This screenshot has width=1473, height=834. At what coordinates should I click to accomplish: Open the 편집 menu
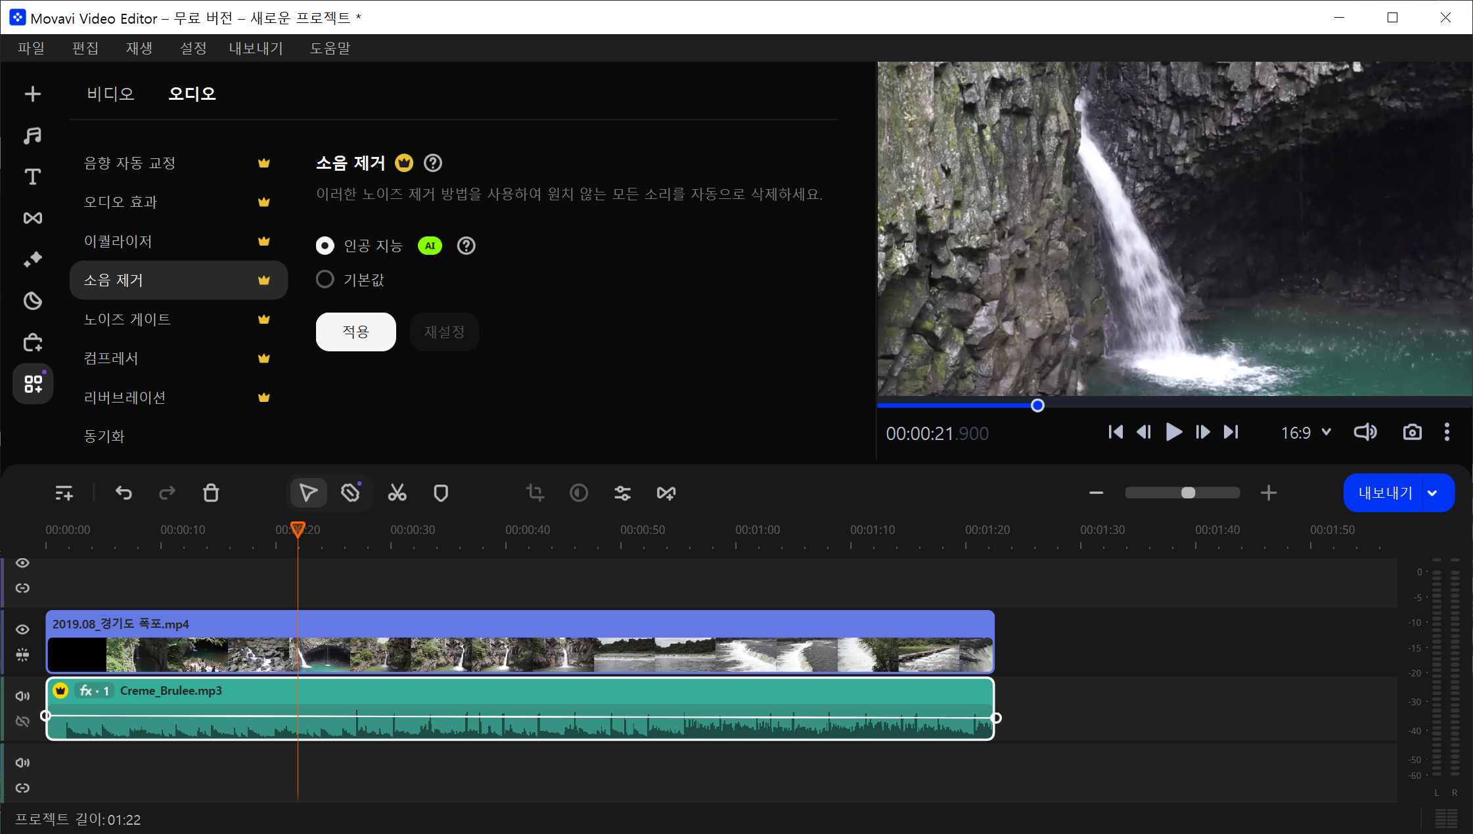(x=85, y=48)
